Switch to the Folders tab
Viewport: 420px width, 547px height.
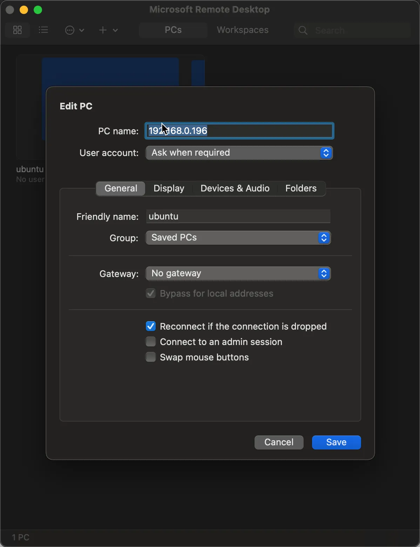coord(301,188)
